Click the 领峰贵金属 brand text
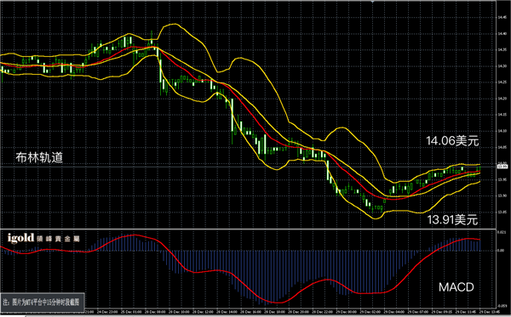 coord(58,239)
